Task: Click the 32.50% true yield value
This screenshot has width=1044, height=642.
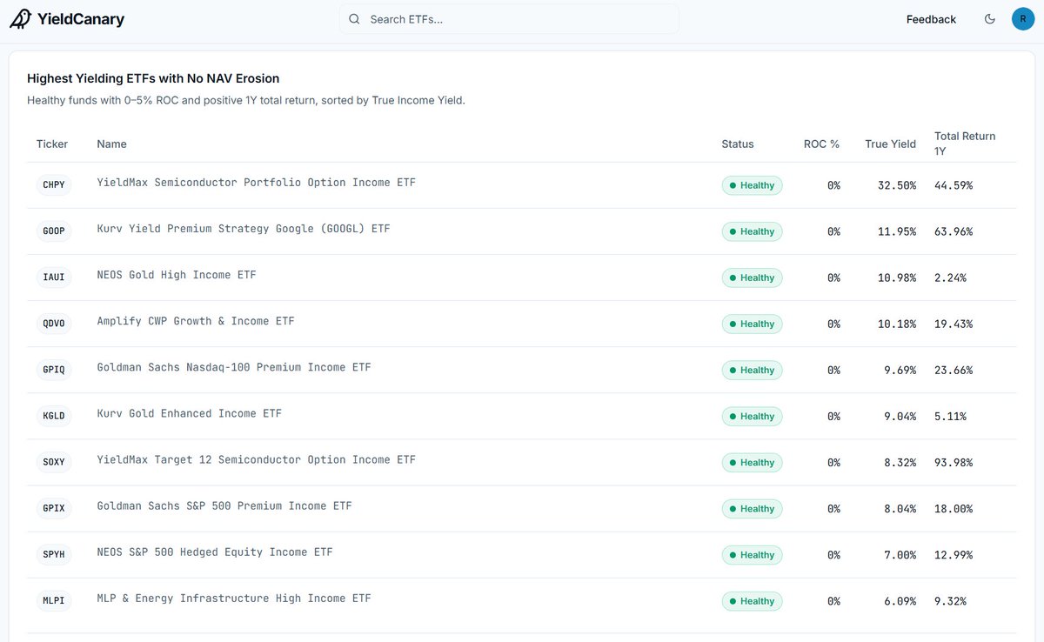Action: (x=897, y=185)
